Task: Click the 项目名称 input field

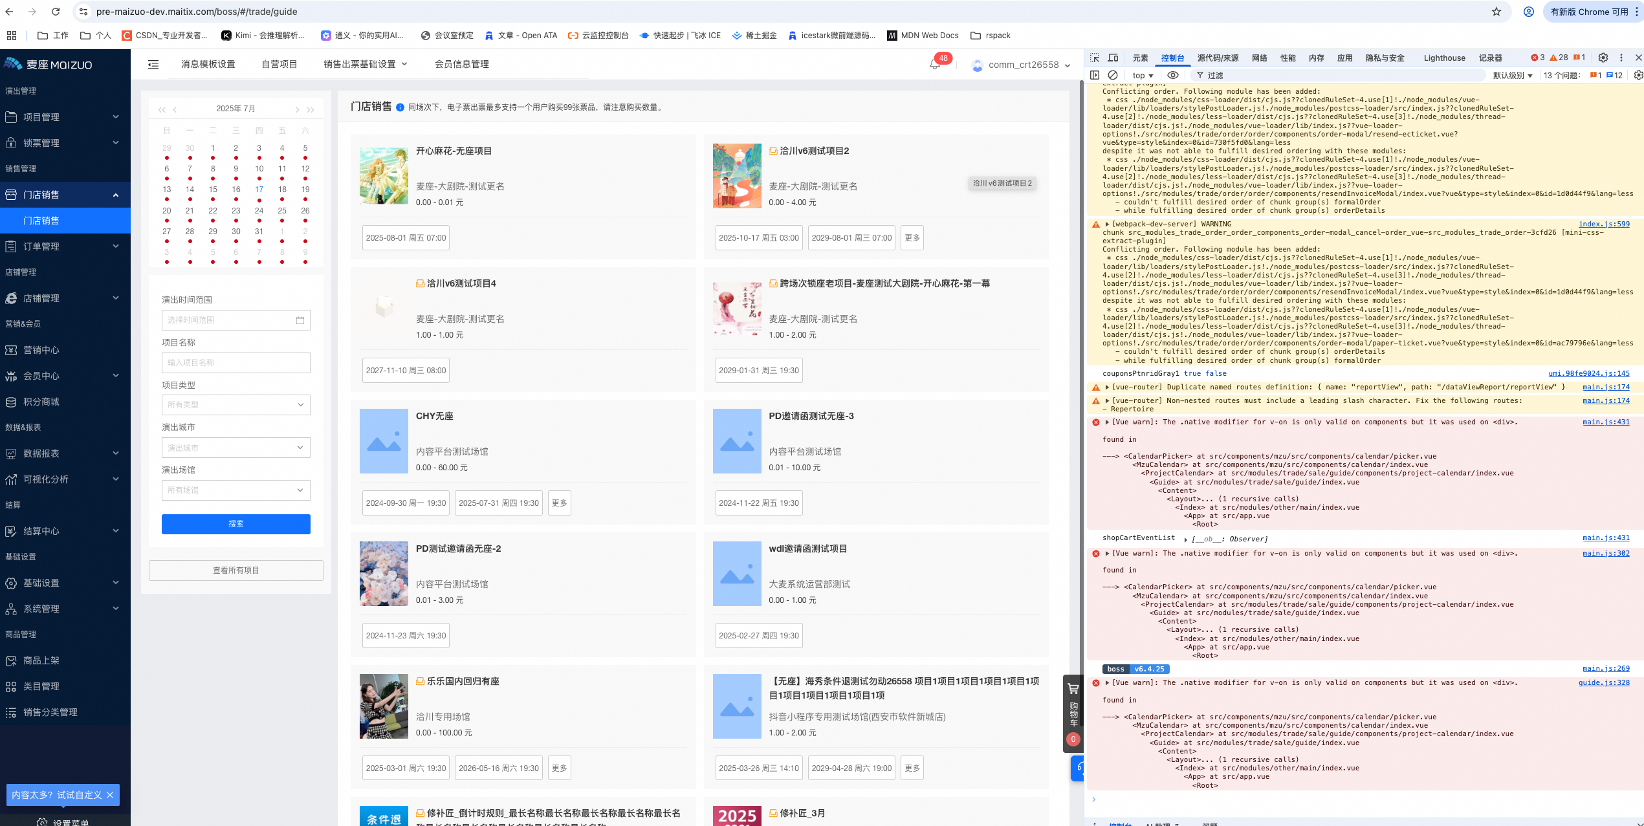Action: tap(236, 363)
